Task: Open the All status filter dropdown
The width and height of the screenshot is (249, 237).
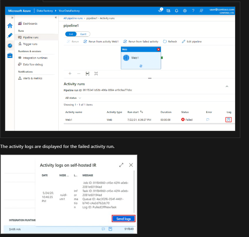Action: [x=73, y=98]
